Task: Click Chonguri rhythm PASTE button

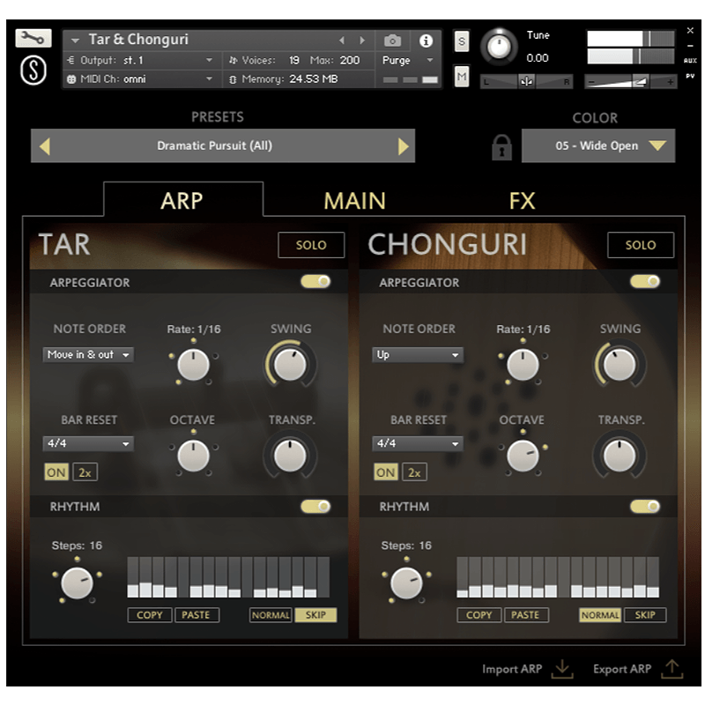Action: coord(525,615)
